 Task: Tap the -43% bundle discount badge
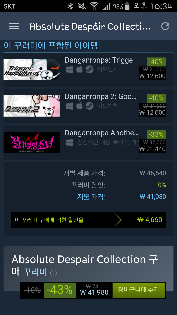(60, 290)
